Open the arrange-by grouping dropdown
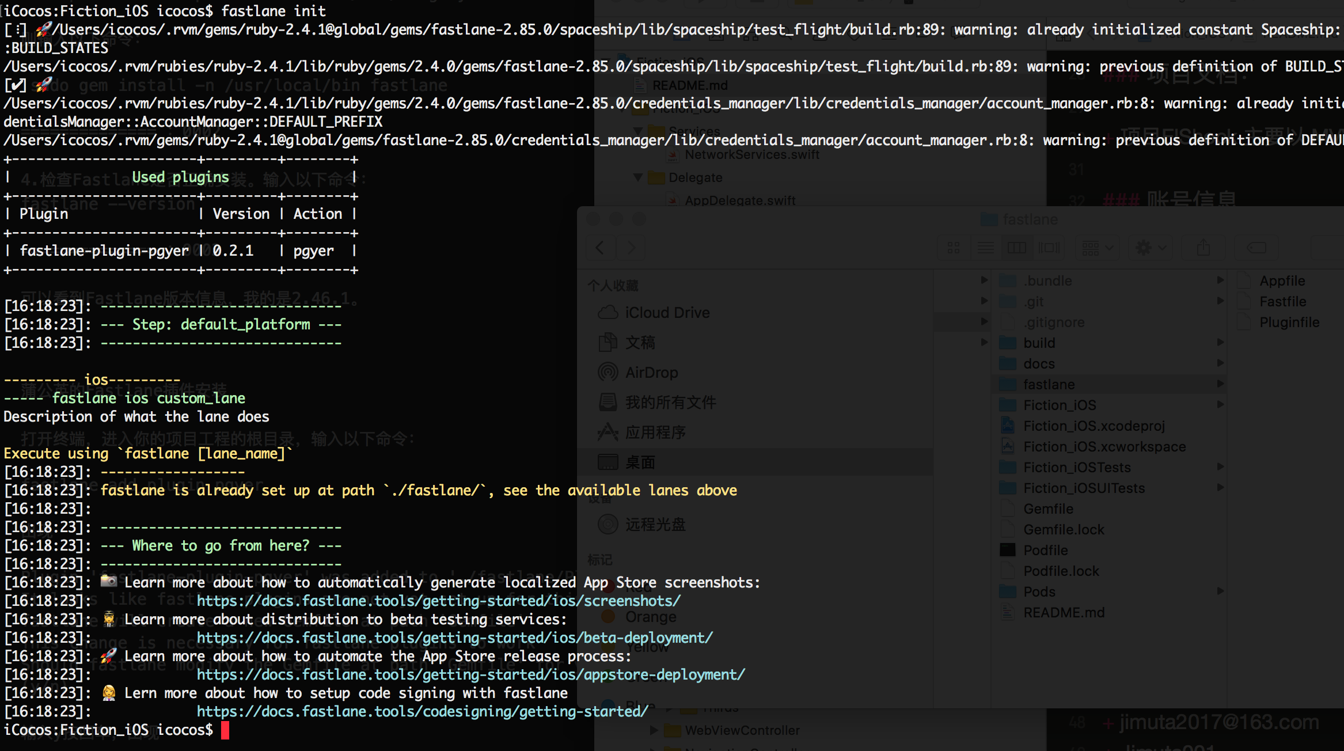 tap(1098, 248)
